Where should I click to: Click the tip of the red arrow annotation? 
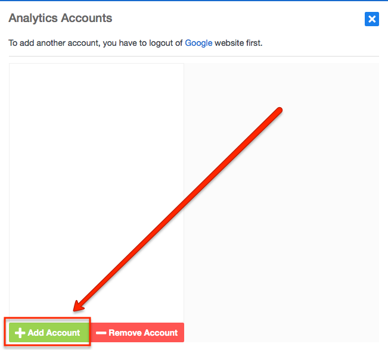[x=75, y=309]
